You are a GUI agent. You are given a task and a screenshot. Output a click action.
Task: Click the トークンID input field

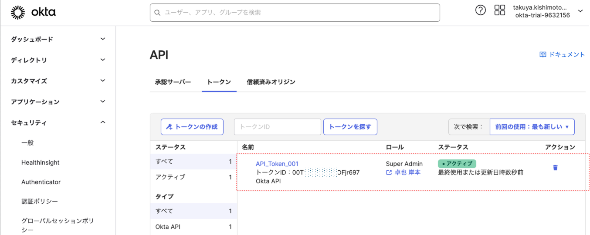coord(278,127)
